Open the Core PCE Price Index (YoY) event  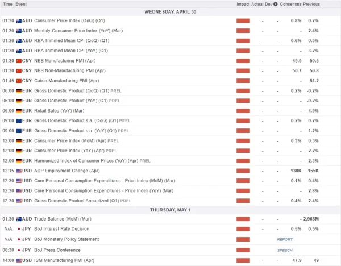(104, 191)
